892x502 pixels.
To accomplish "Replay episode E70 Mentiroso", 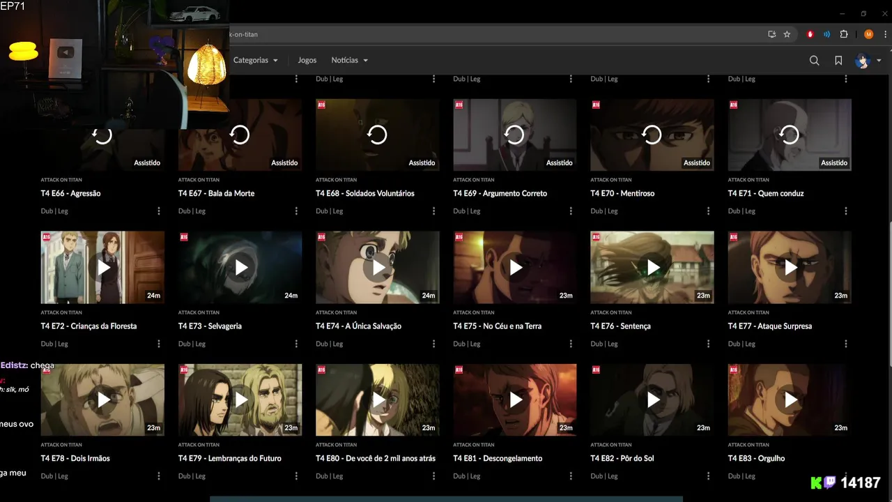I will point(652,135).
